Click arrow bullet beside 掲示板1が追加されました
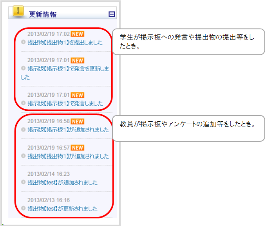Image resolution: width=266 pixels, height=227 pixels. point(23,130)
